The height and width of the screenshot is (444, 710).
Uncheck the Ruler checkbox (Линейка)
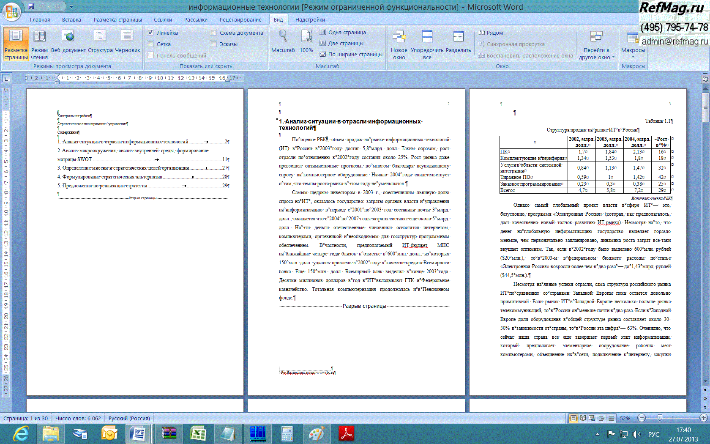click(x=150, y=33)
